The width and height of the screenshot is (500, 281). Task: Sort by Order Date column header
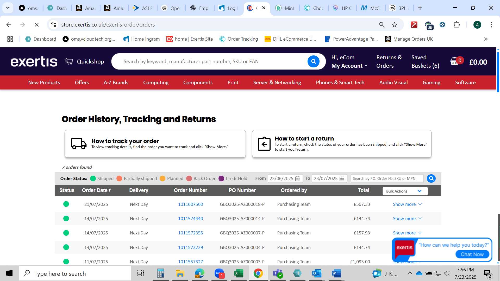(97, 190)
